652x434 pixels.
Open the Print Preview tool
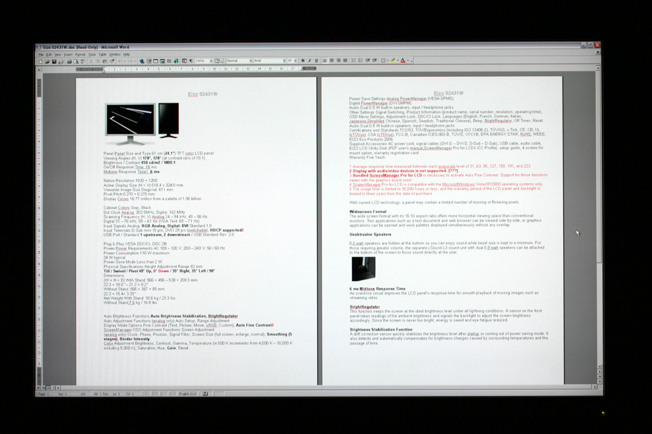point(76,61)
